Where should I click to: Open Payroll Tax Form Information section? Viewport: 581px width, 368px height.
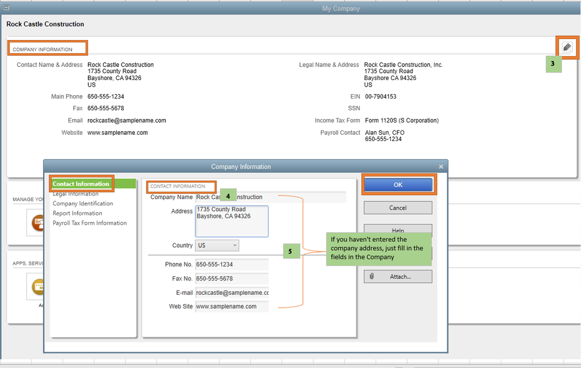[90, 223]
